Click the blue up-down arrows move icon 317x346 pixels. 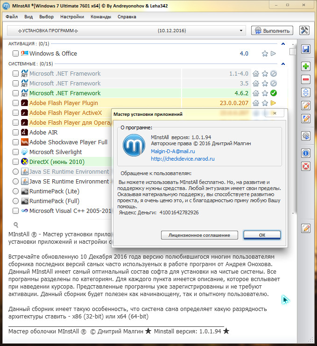pyautogui.click(x=306, y=92)
